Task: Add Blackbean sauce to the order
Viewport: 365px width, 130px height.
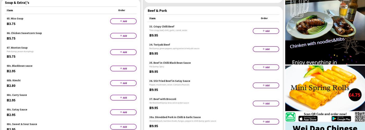Action: [123, 69]
